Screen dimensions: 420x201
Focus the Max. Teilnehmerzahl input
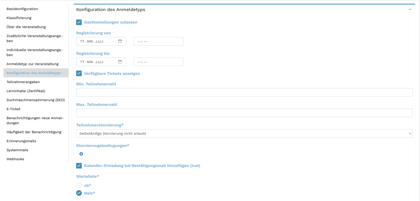[244, 113]
